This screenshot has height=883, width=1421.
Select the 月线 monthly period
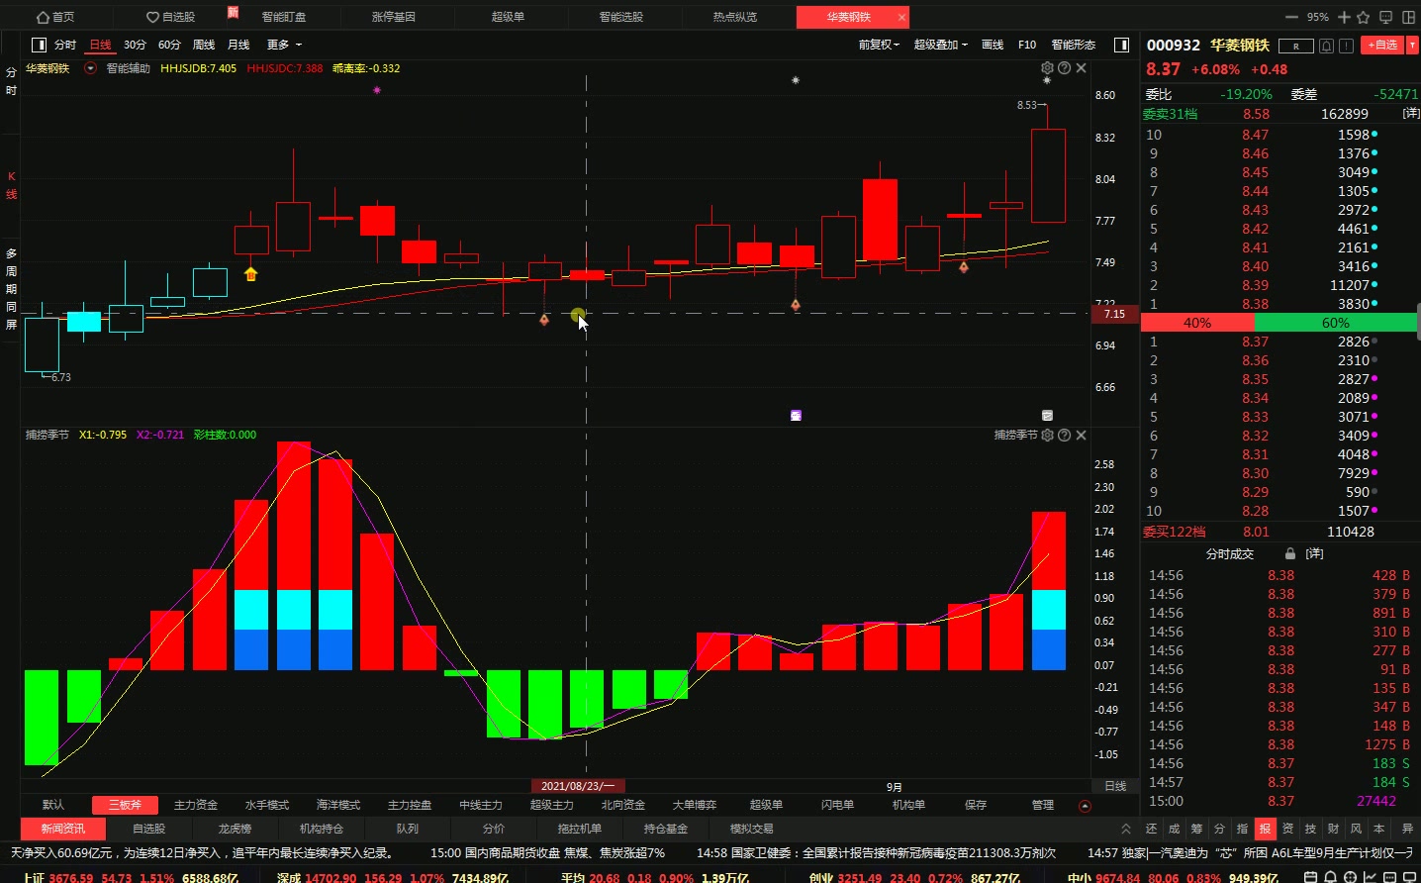pos(238,45)
